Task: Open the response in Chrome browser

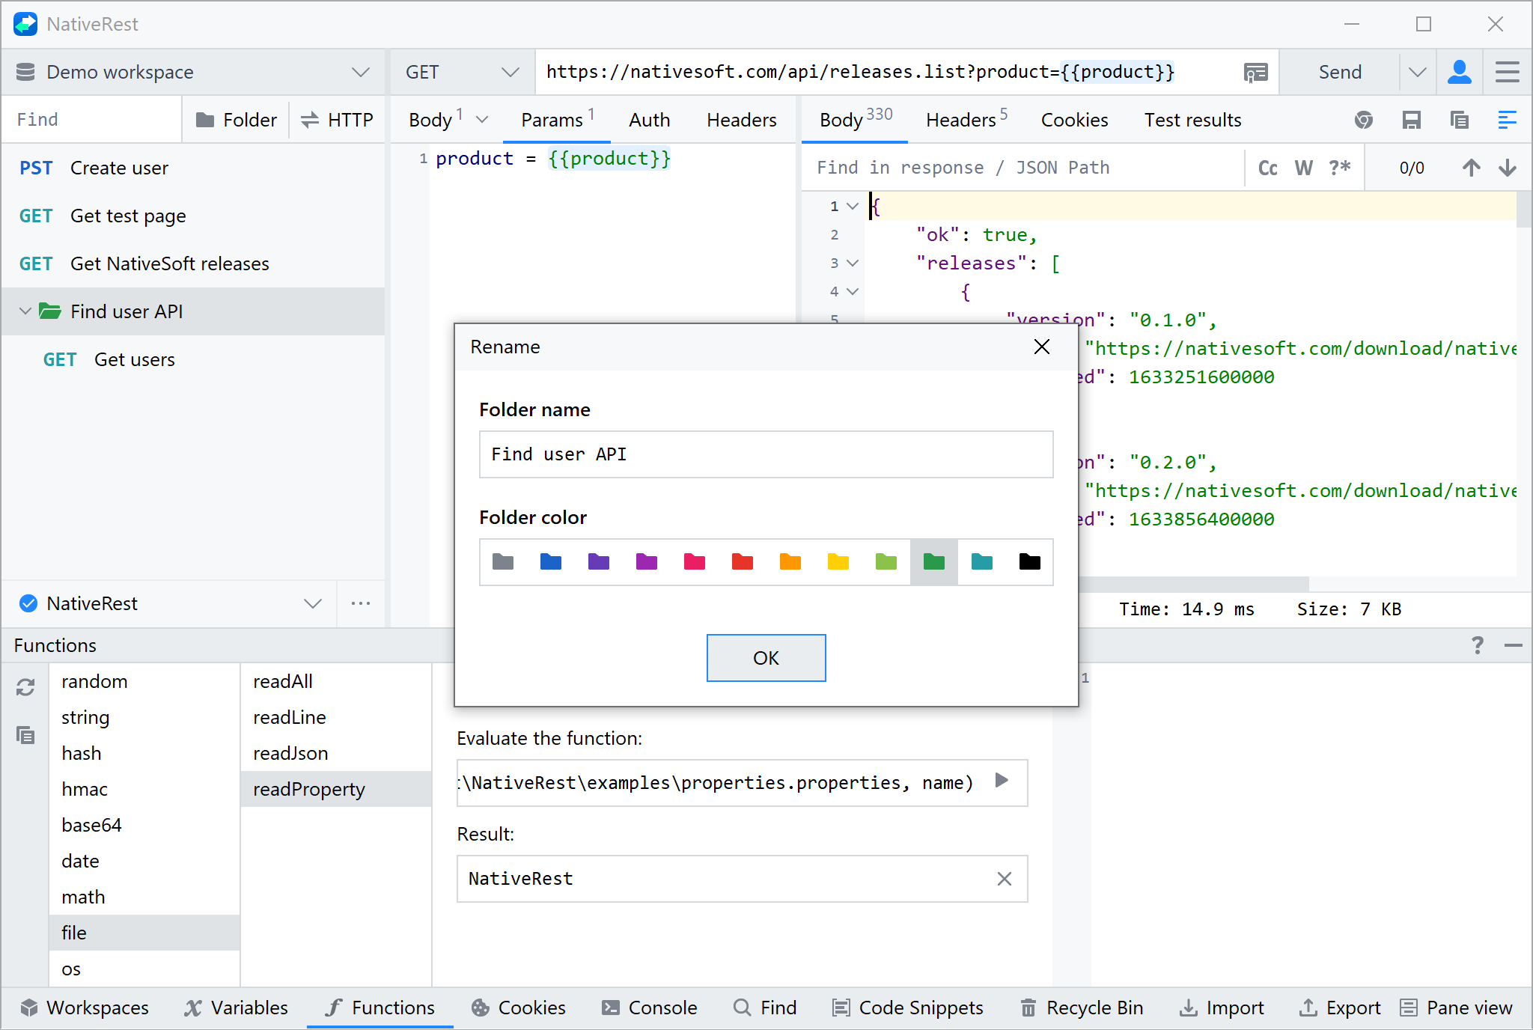Action: [x=1364, y=120]
